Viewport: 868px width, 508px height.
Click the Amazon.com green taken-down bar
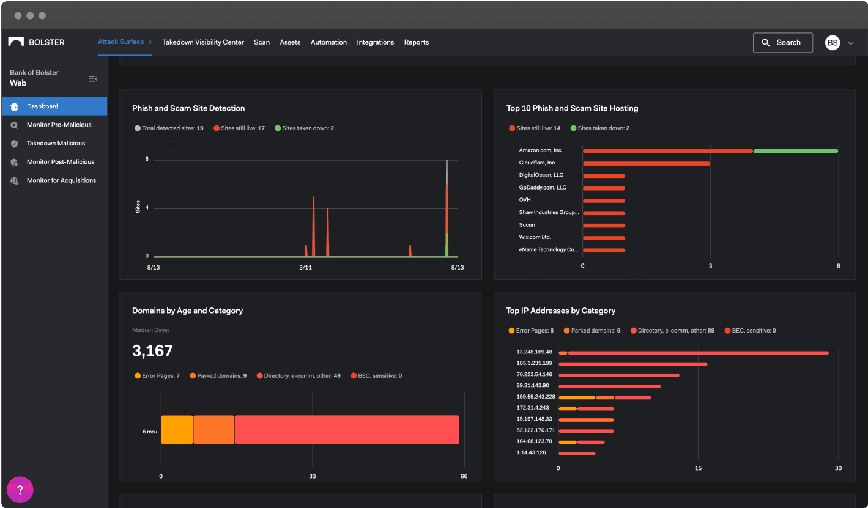796,151
